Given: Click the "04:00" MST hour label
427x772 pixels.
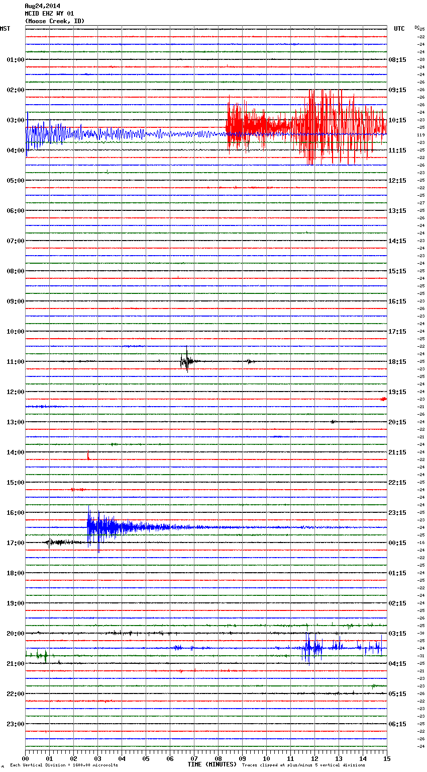Looking at the screenshot, I should 16,150.
